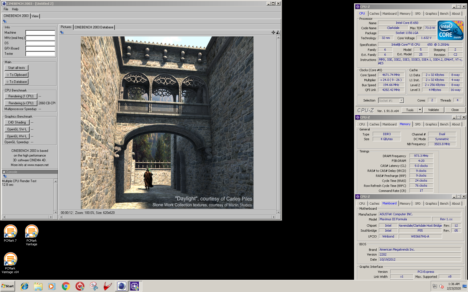This screenshot has width=468, height=292.
Task: Switch to CPU-Z taskbar button
Action: pyautogui.click(x=135, y=286)
